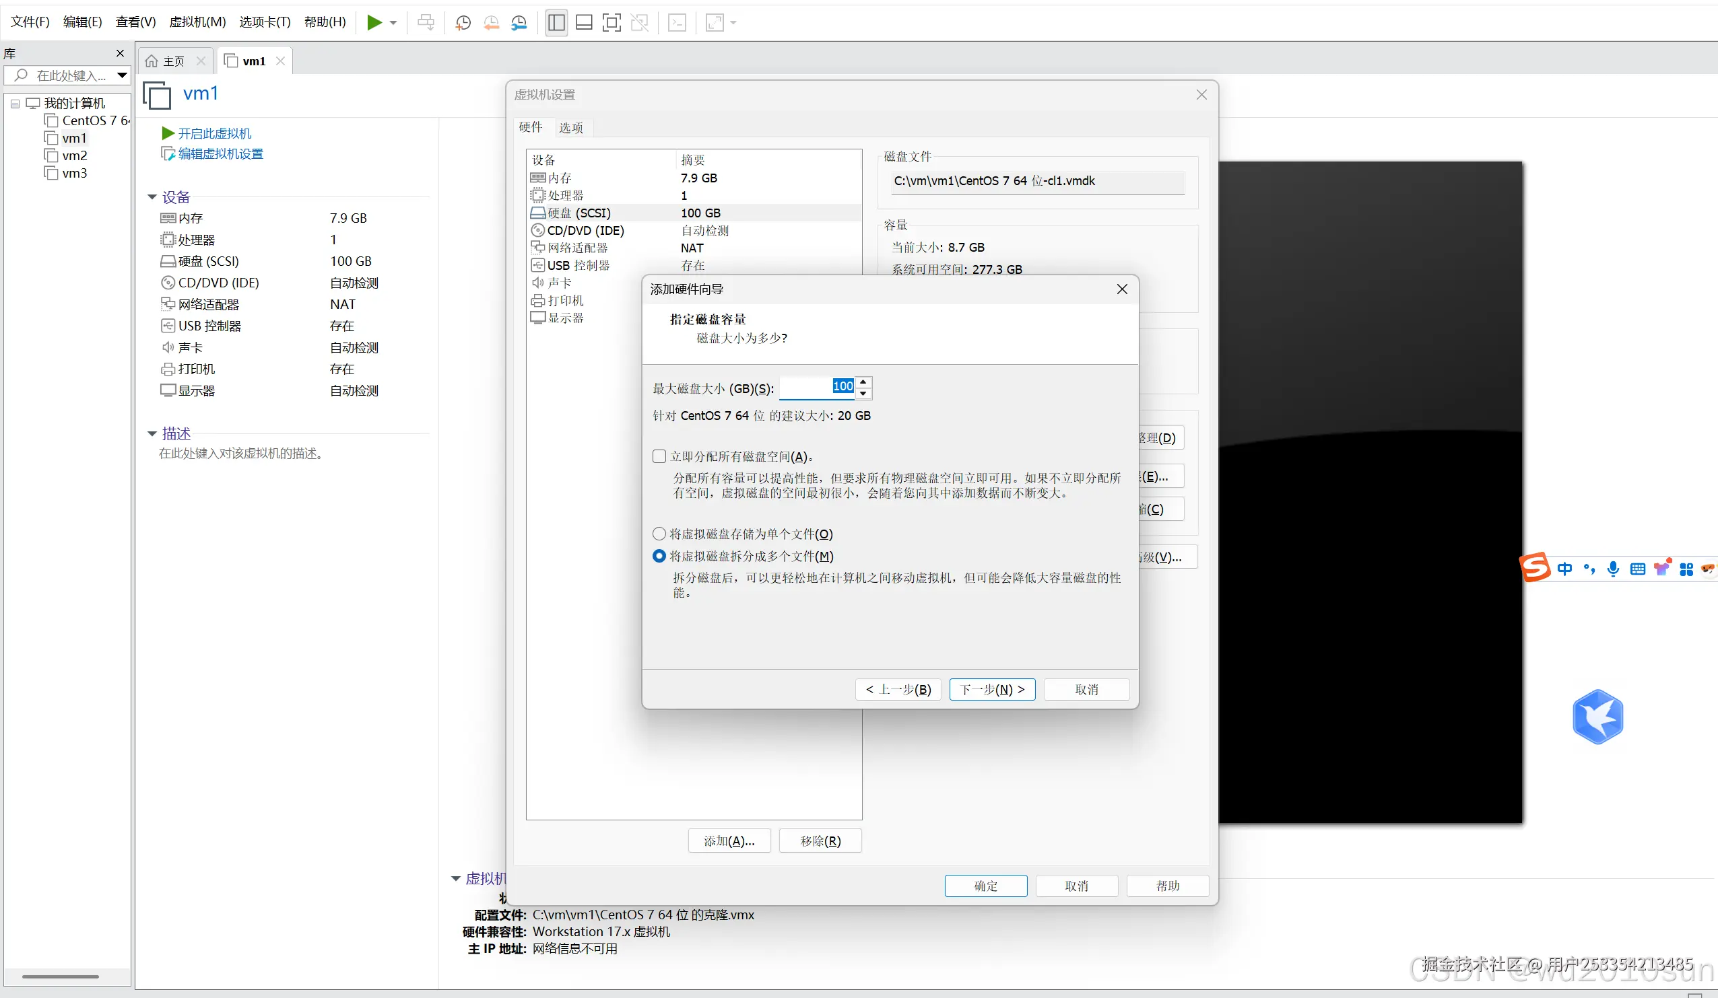Select store virtual disk as single file
1718x998 pixels.
tap(659, 534)
